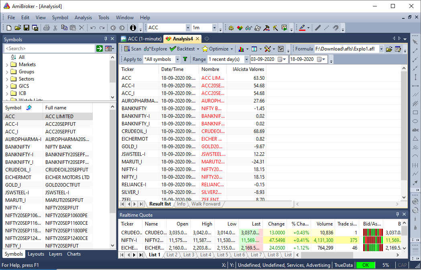Click the Save floppy disk icon
The image size is (421, 270).
click(x=26, y=28)
